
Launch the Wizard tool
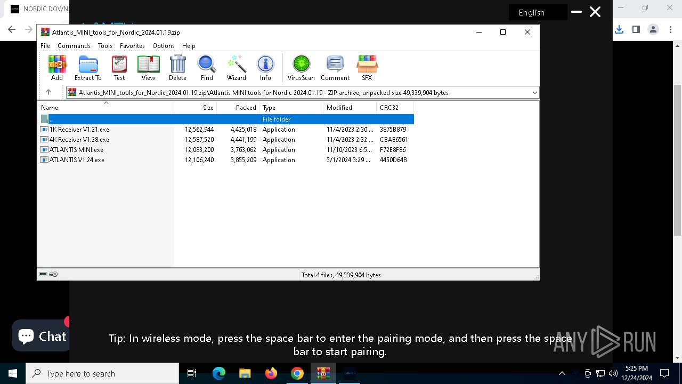[236, 68]
